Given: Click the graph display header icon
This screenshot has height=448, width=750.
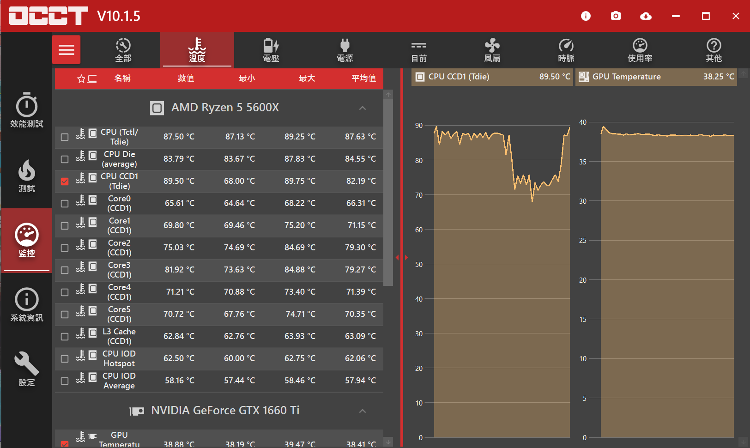Looking at the screenshot, I should pyautogui.click(x=92, y=79).
